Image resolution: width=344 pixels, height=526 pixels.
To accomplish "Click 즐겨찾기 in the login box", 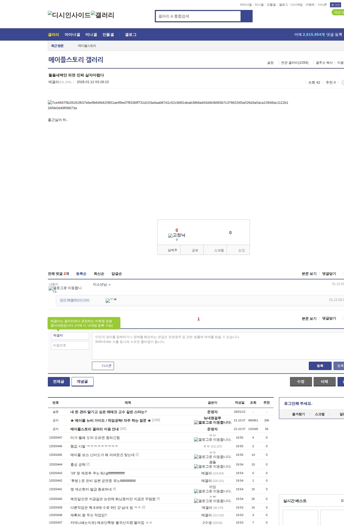I will pos(299,414).
